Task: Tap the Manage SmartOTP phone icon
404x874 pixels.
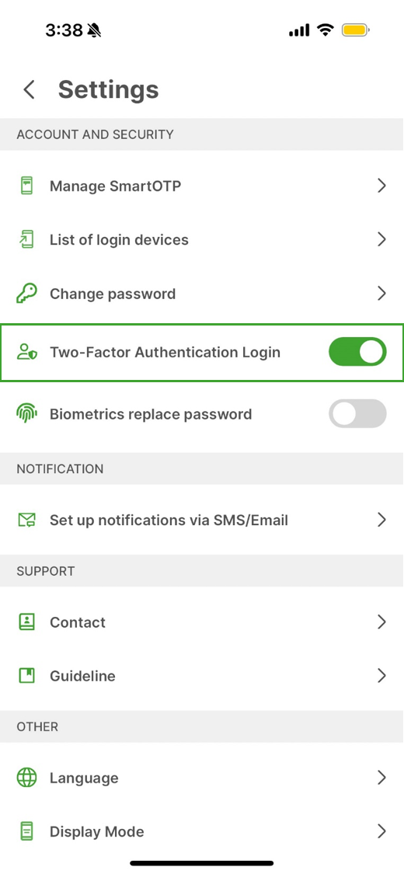Action: [26, 186]
